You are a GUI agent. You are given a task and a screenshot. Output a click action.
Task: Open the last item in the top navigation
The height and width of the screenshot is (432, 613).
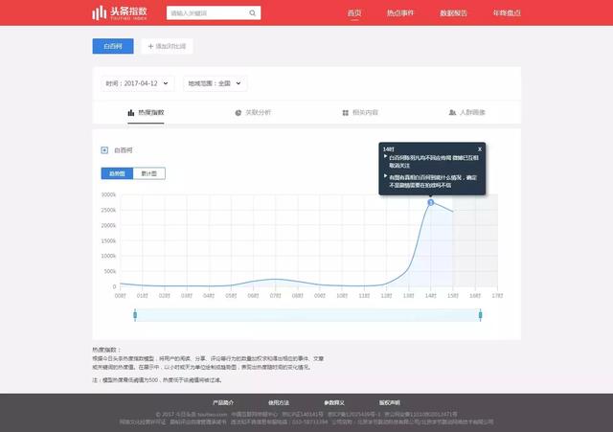(x=507, y=12)
